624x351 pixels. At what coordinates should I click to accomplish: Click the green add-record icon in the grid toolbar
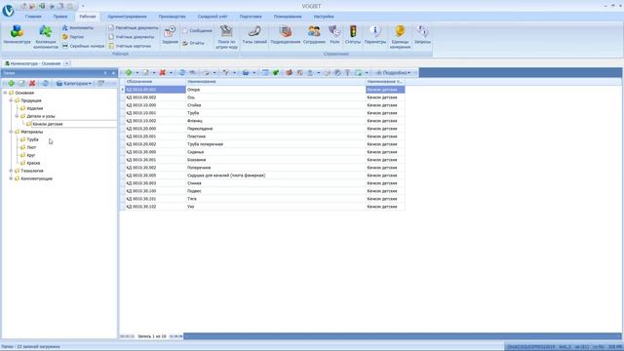pyautogui.click(x=129, y=72)
